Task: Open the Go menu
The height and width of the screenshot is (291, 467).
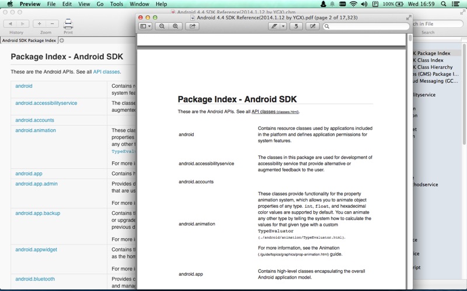Action: pos(100,4)
